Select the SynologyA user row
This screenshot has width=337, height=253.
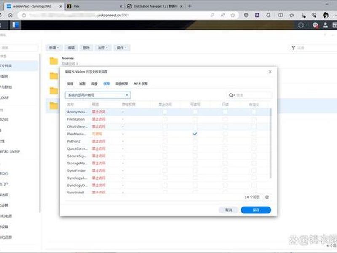pos(168,178)
